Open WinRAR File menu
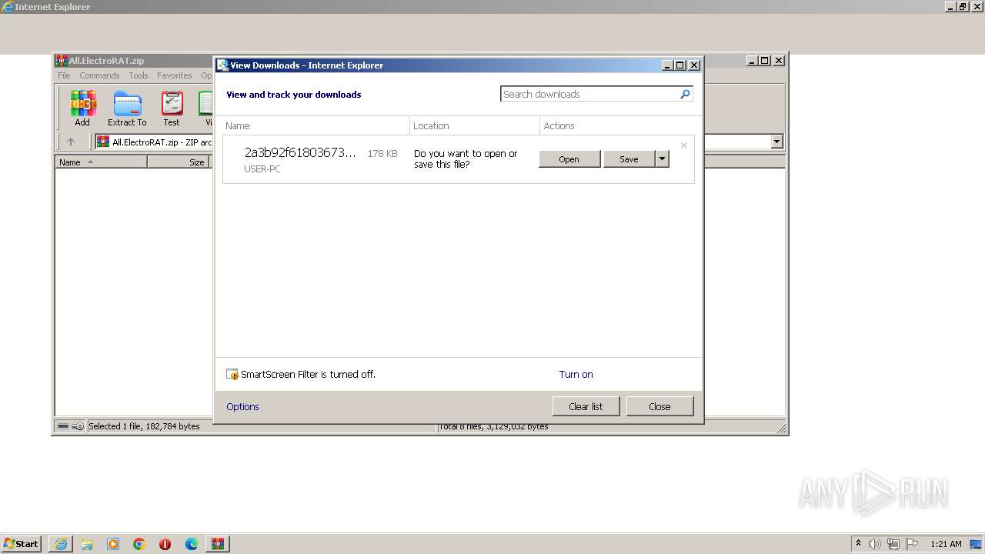Image resolution: width=985 pixels, height=554 pixels. pos(64,75)
